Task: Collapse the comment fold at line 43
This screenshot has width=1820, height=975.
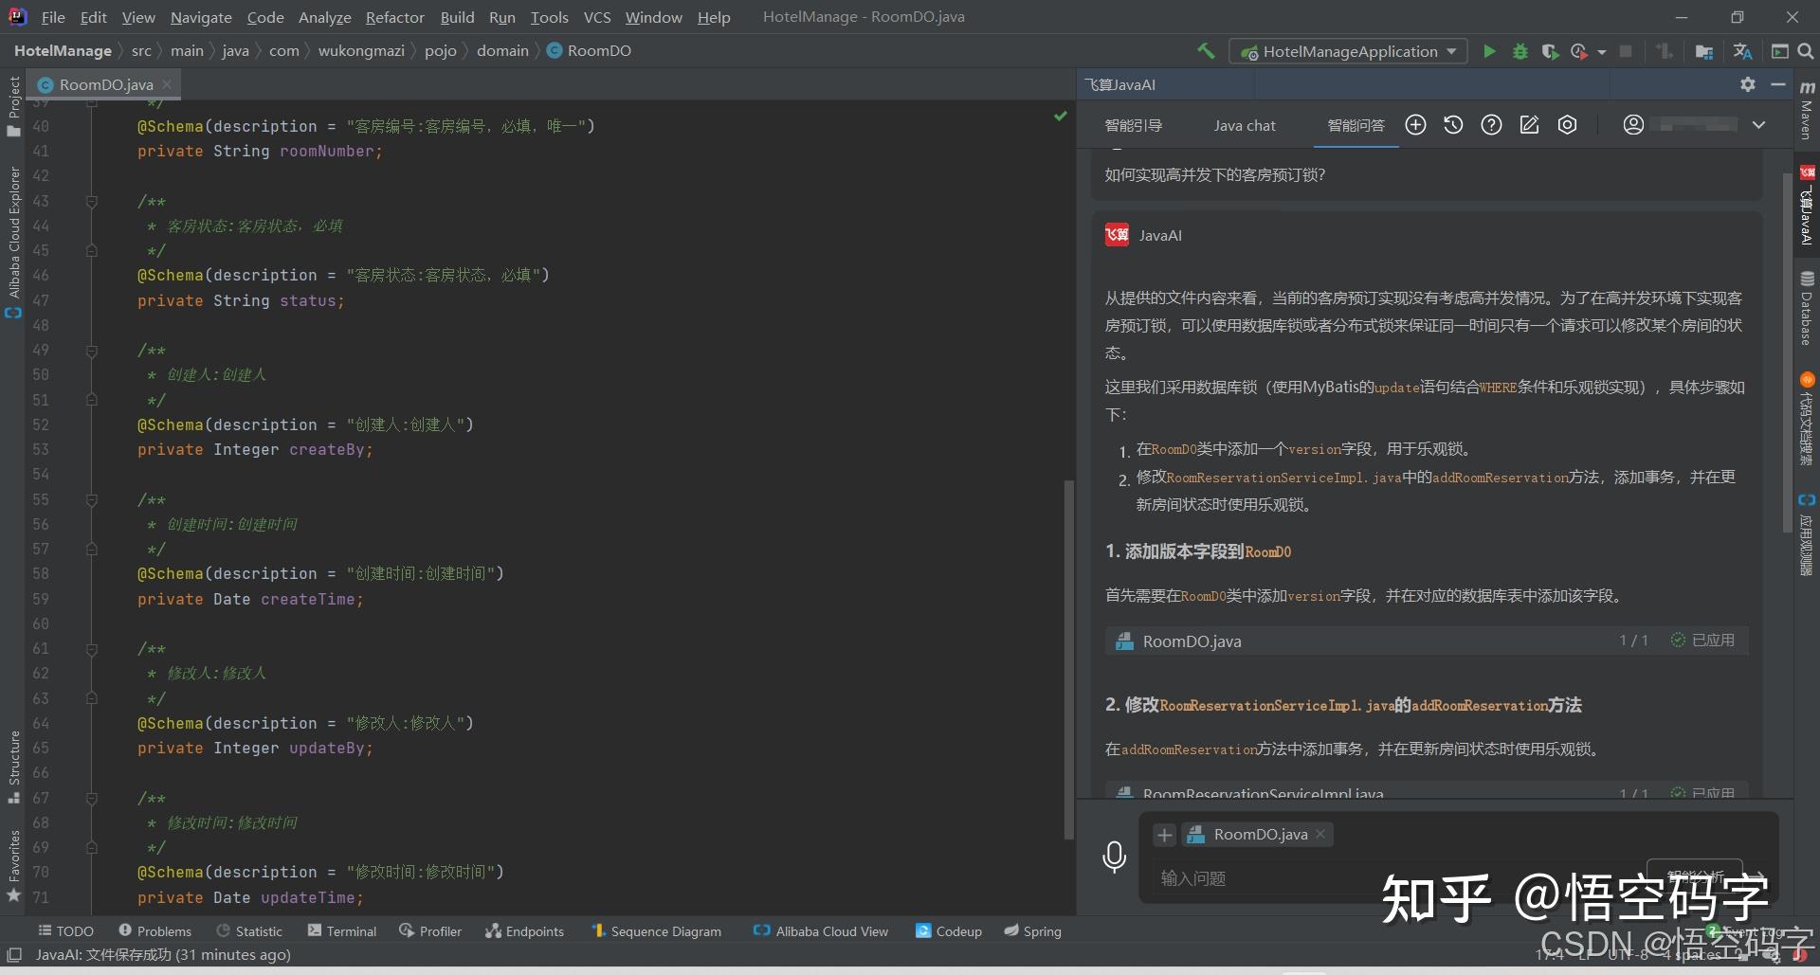Action: (x=92, y=201)
